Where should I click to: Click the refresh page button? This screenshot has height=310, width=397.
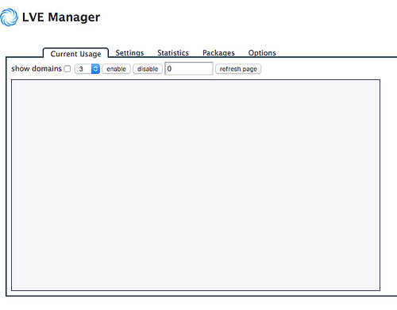(x=238, y=69)
